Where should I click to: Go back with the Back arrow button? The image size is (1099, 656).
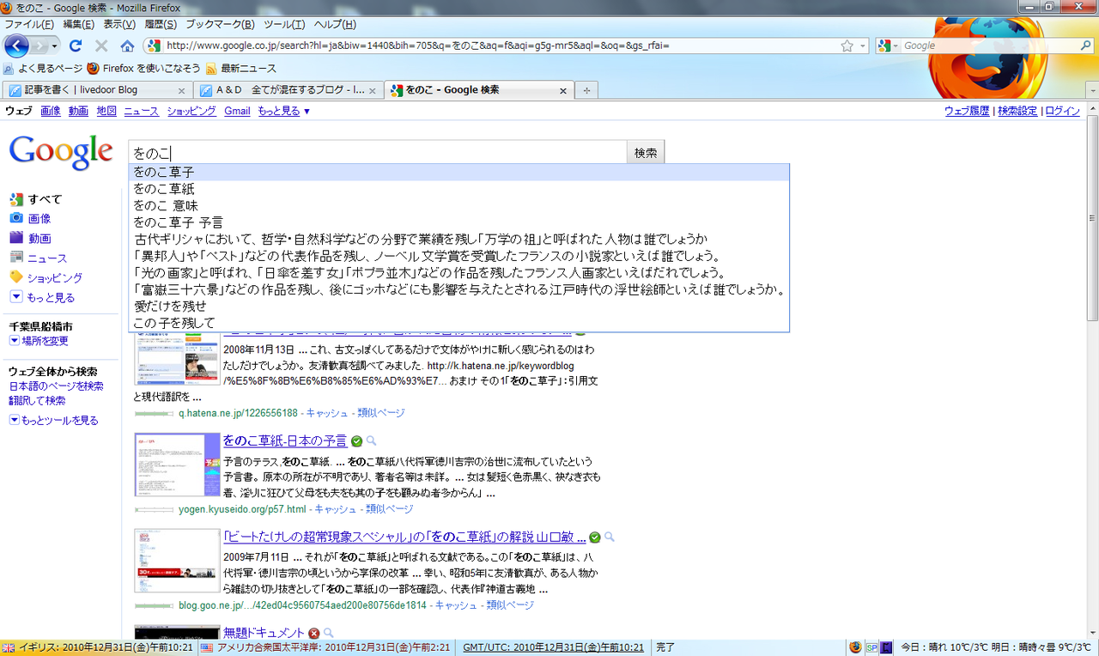click(17, 46)
